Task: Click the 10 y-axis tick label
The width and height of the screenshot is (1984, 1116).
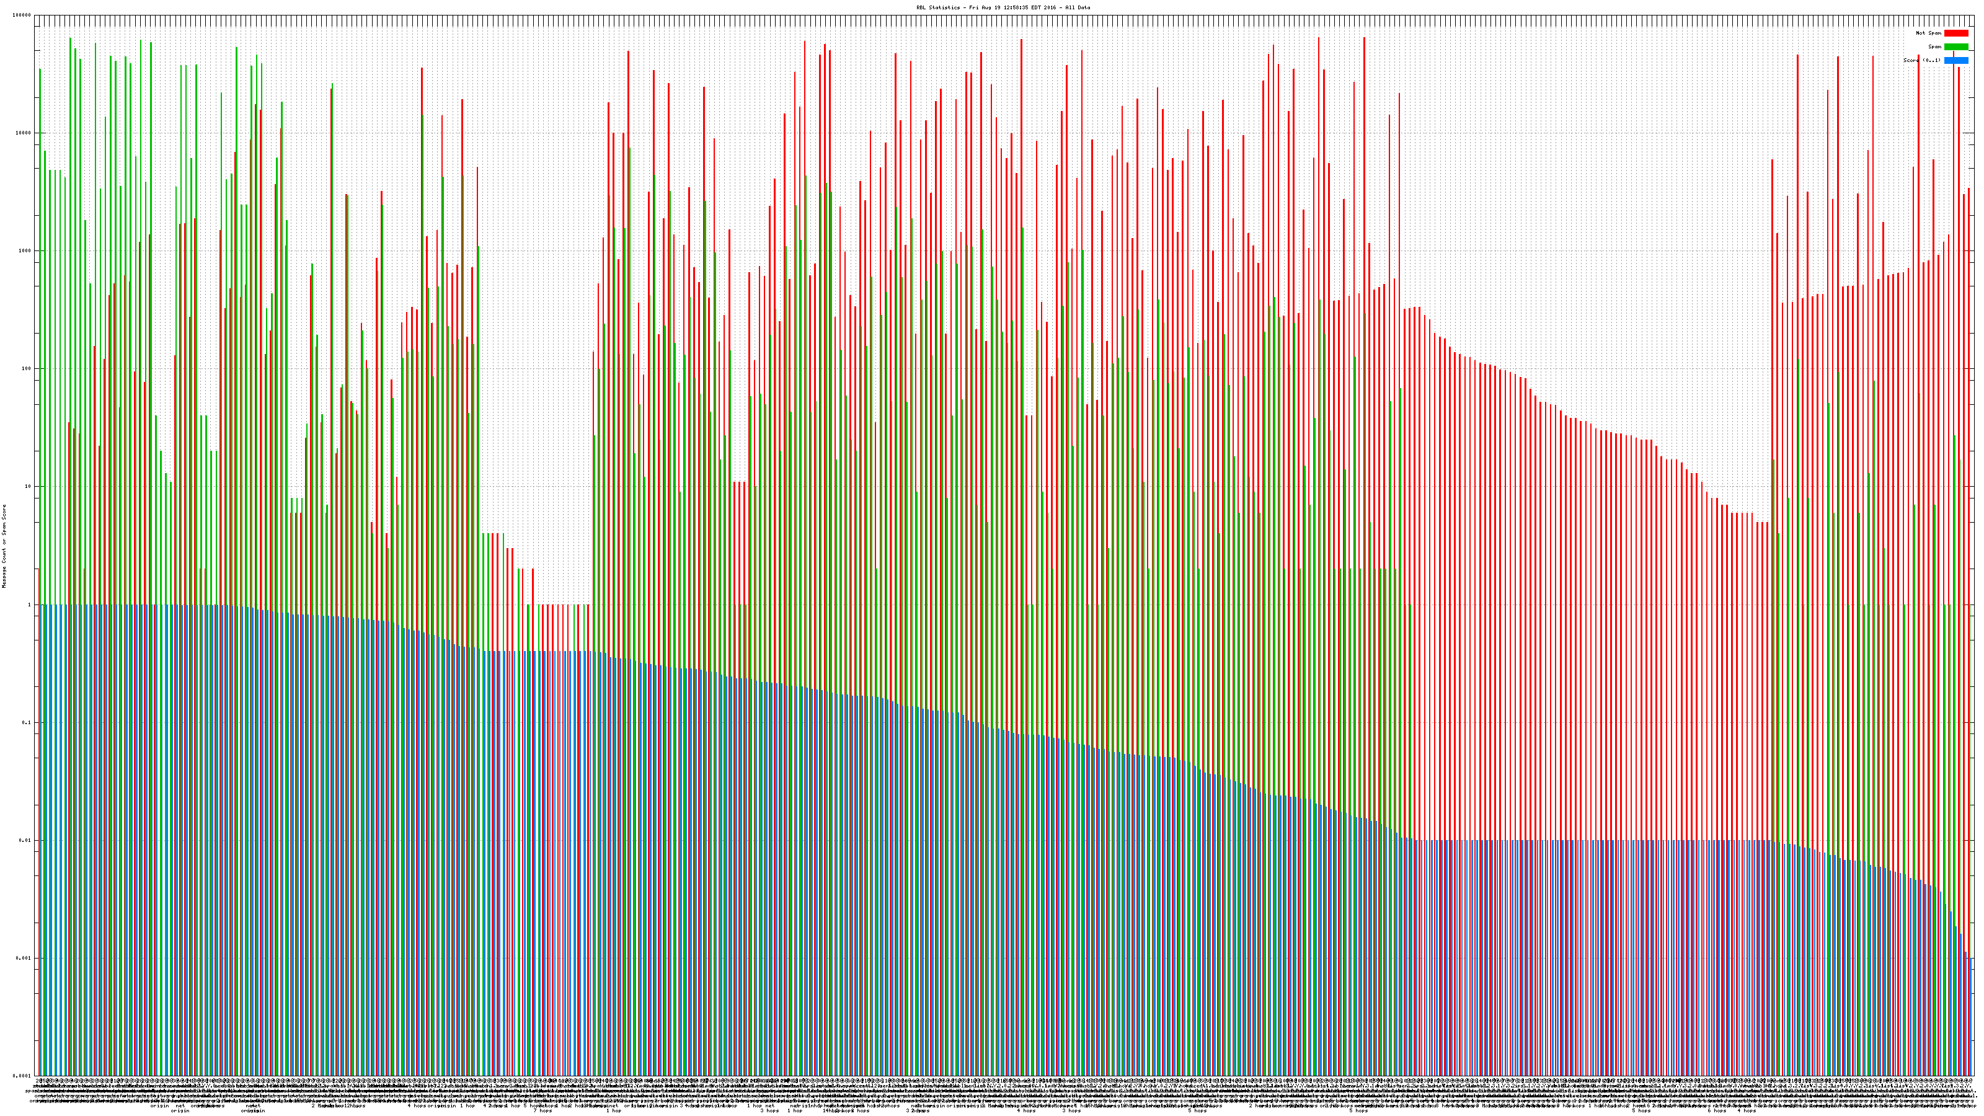Action: [x=28, y=487]
